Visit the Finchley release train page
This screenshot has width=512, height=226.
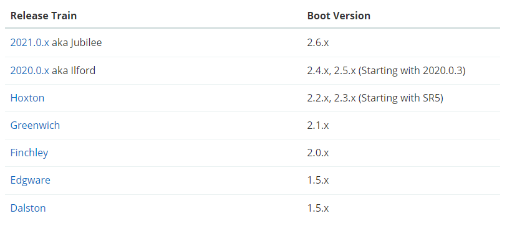pos(29,153)
